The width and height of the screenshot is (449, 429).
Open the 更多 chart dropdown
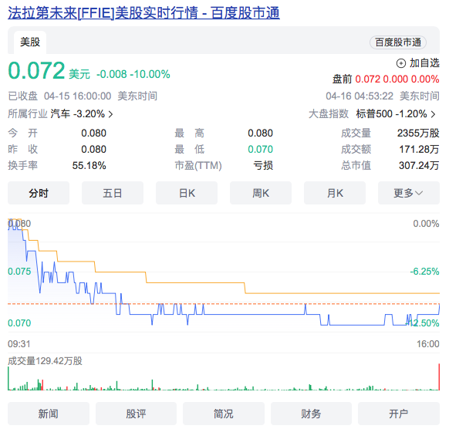tap(409, 193)
